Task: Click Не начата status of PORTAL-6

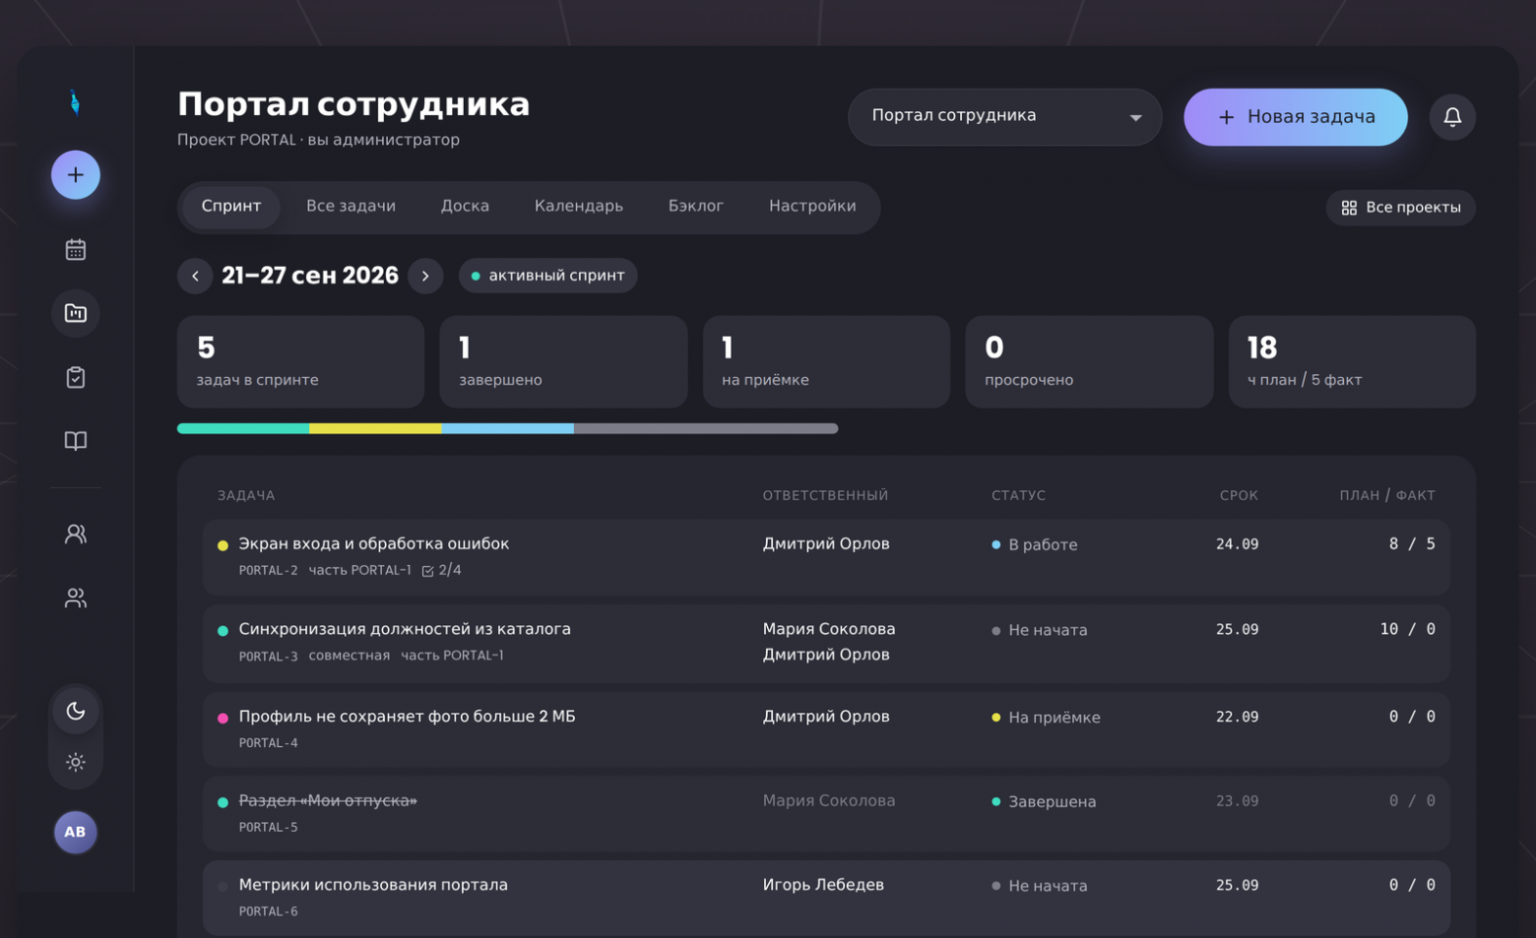Action: [x=1040, y=886]
